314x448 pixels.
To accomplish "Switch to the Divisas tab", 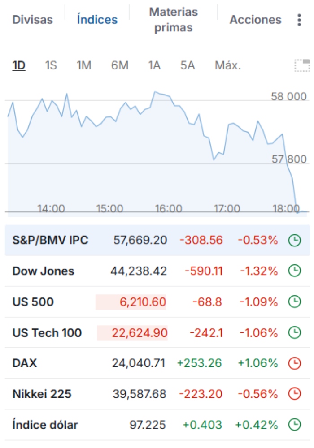I will pyautogui.click(x=32, y=20).
